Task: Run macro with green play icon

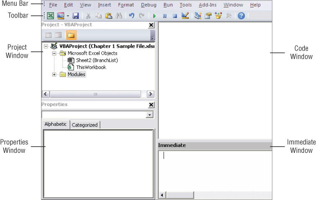Action: coord(154,16)
